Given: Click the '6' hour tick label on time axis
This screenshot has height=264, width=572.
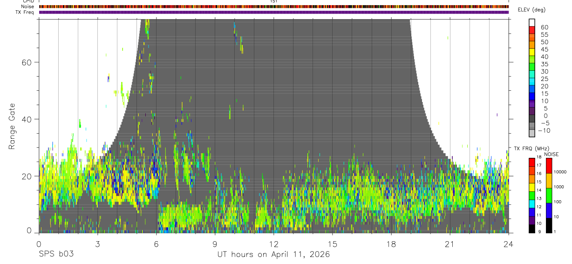Looking at the screenshot, I should (156, 244).
